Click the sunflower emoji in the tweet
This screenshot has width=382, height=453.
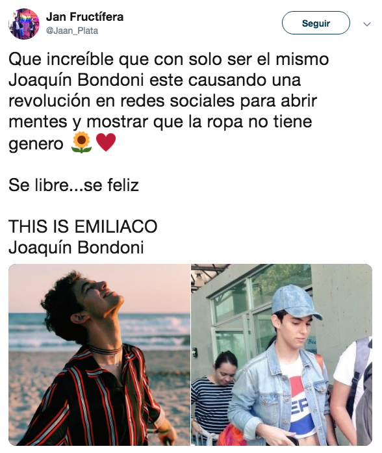click(x=82, y=142)
